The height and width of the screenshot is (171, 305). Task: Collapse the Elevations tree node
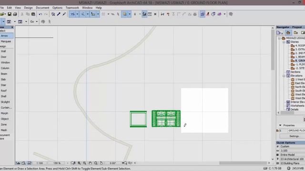pyautogui.click(x=284, y=76)
